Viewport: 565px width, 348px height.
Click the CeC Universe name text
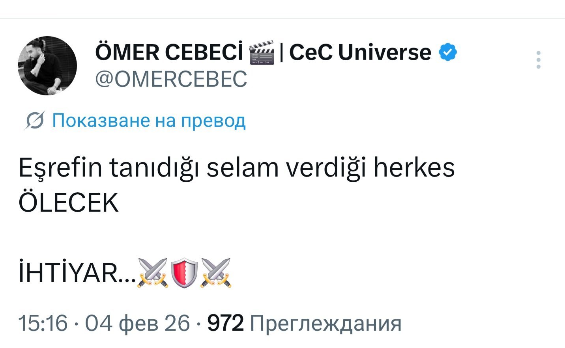(360, 52)
